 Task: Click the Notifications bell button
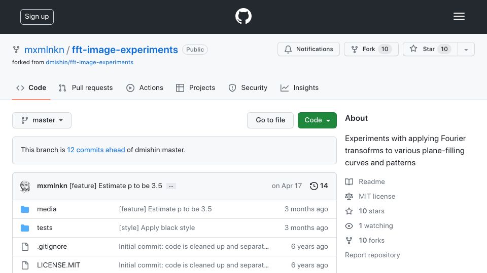coord(308,49)
